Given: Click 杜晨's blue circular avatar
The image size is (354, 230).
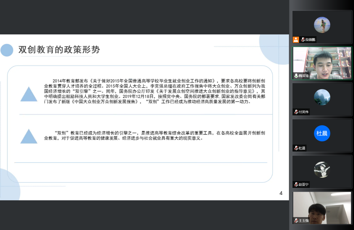Looking at the screenshot, I should click(322, 134).
